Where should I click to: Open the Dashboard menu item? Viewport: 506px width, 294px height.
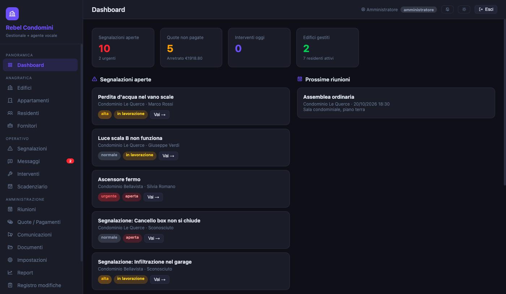coord(40,65)
